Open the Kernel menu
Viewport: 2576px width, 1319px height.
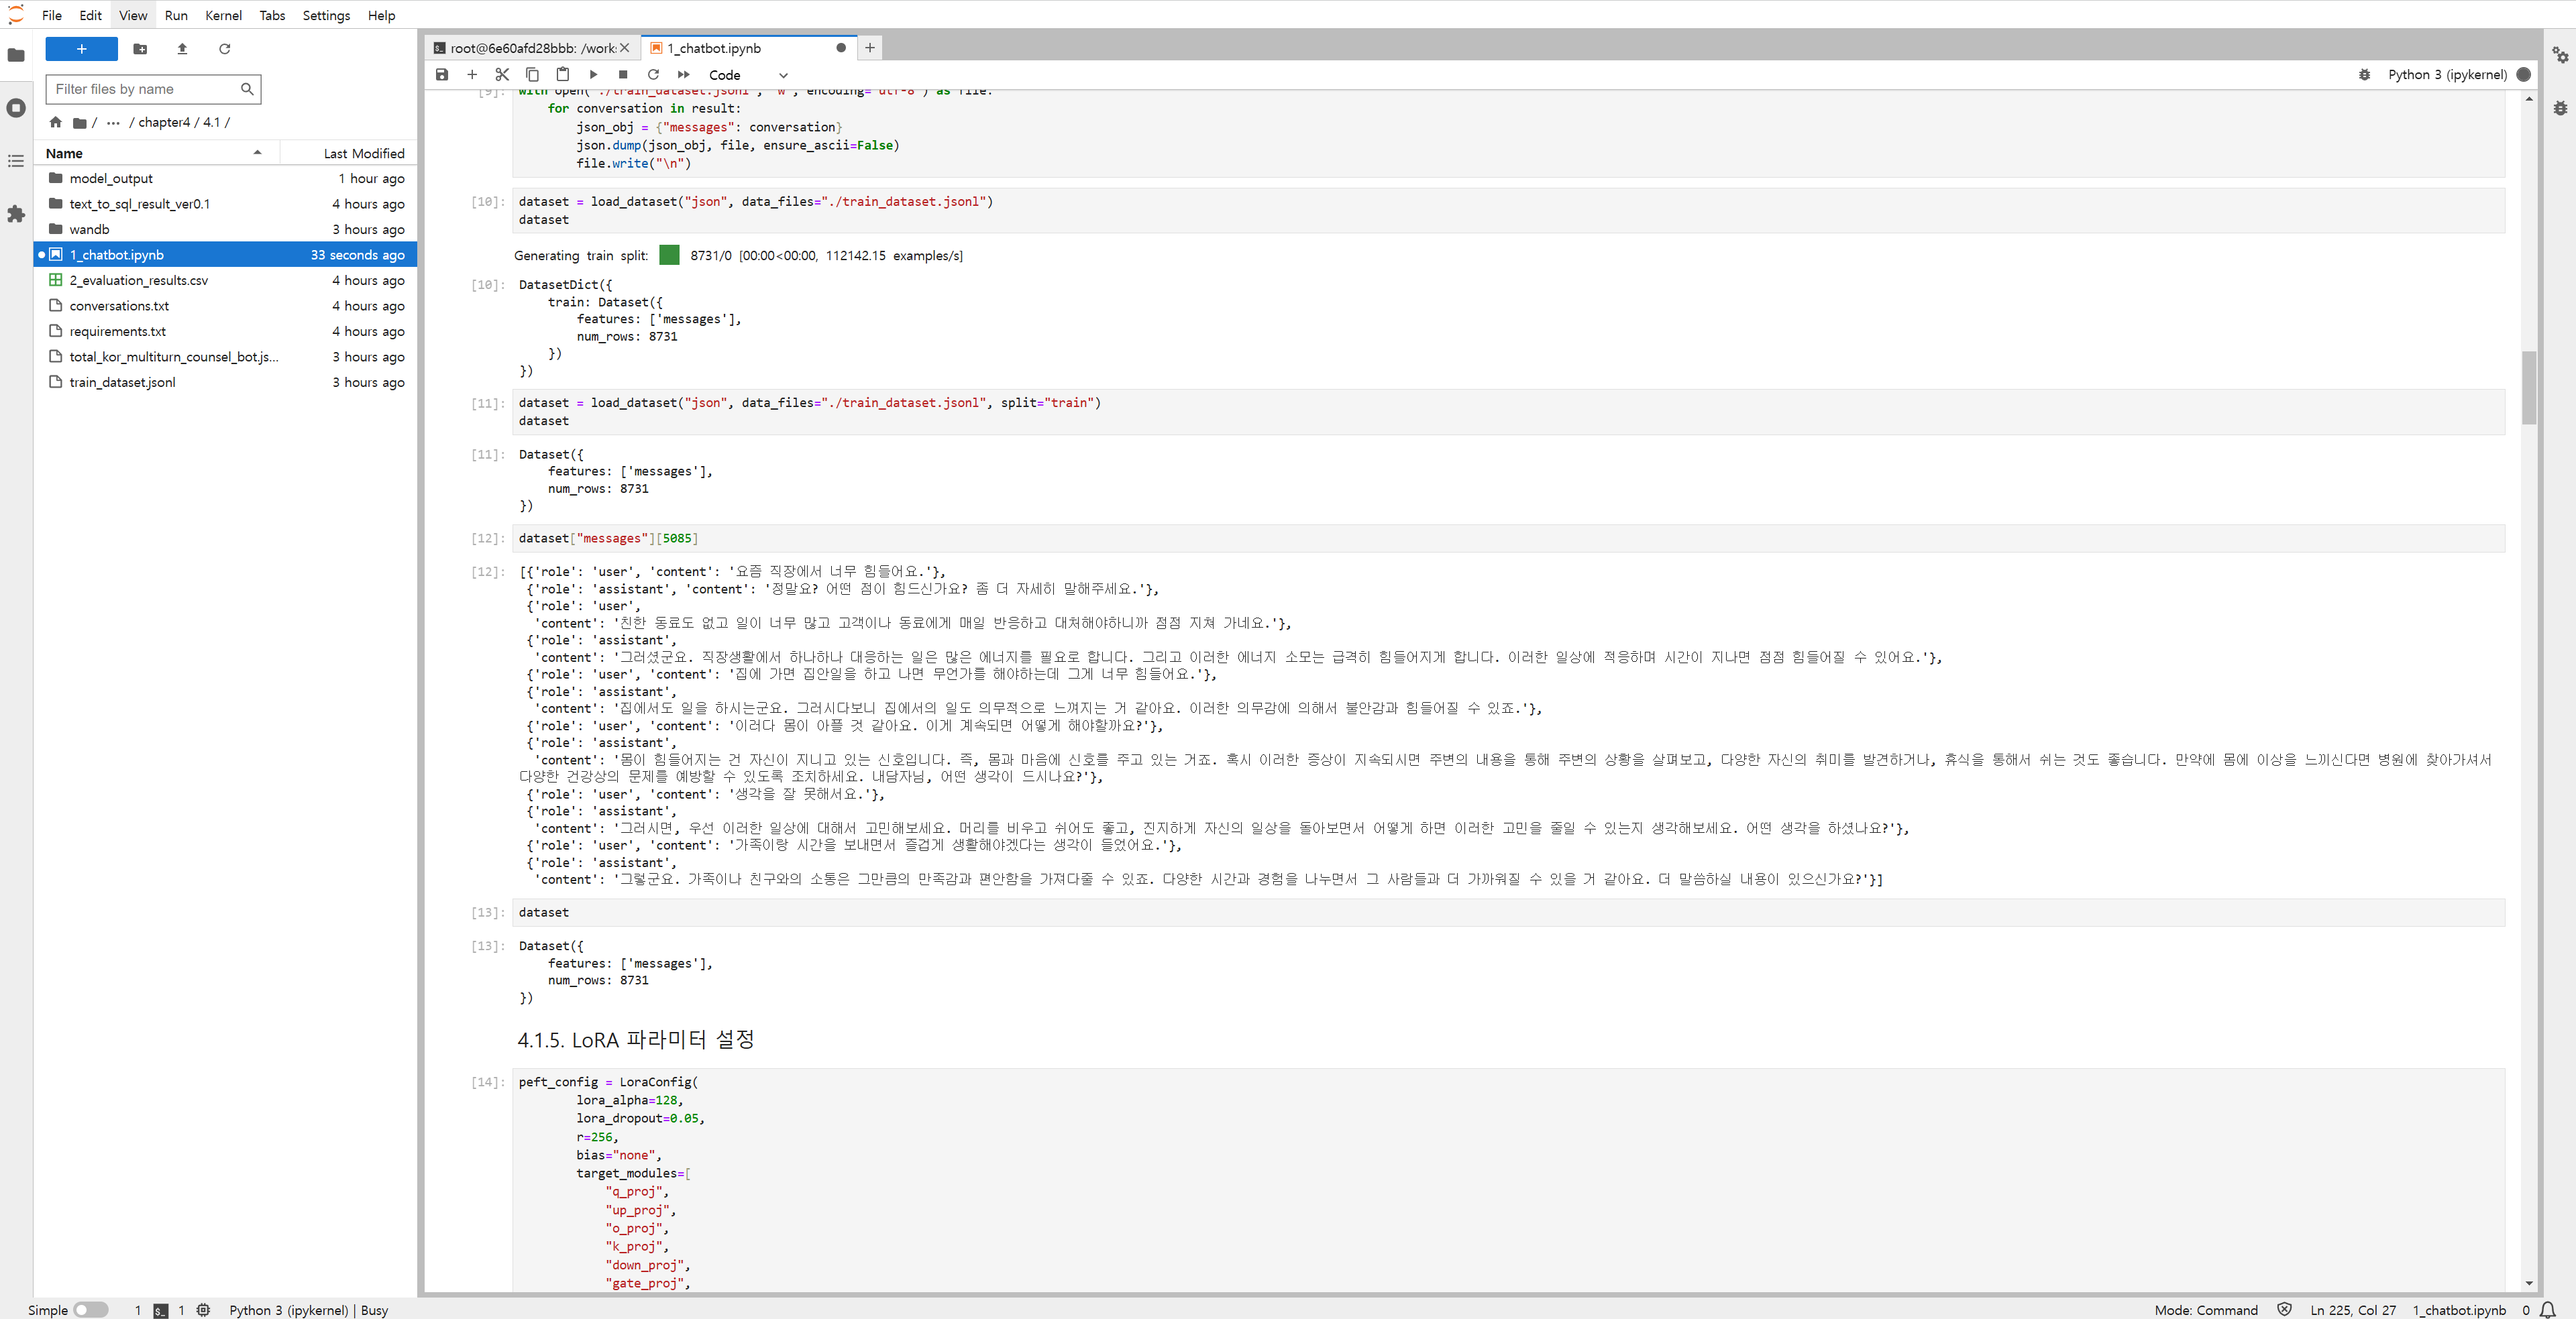[x=223, y=15]
